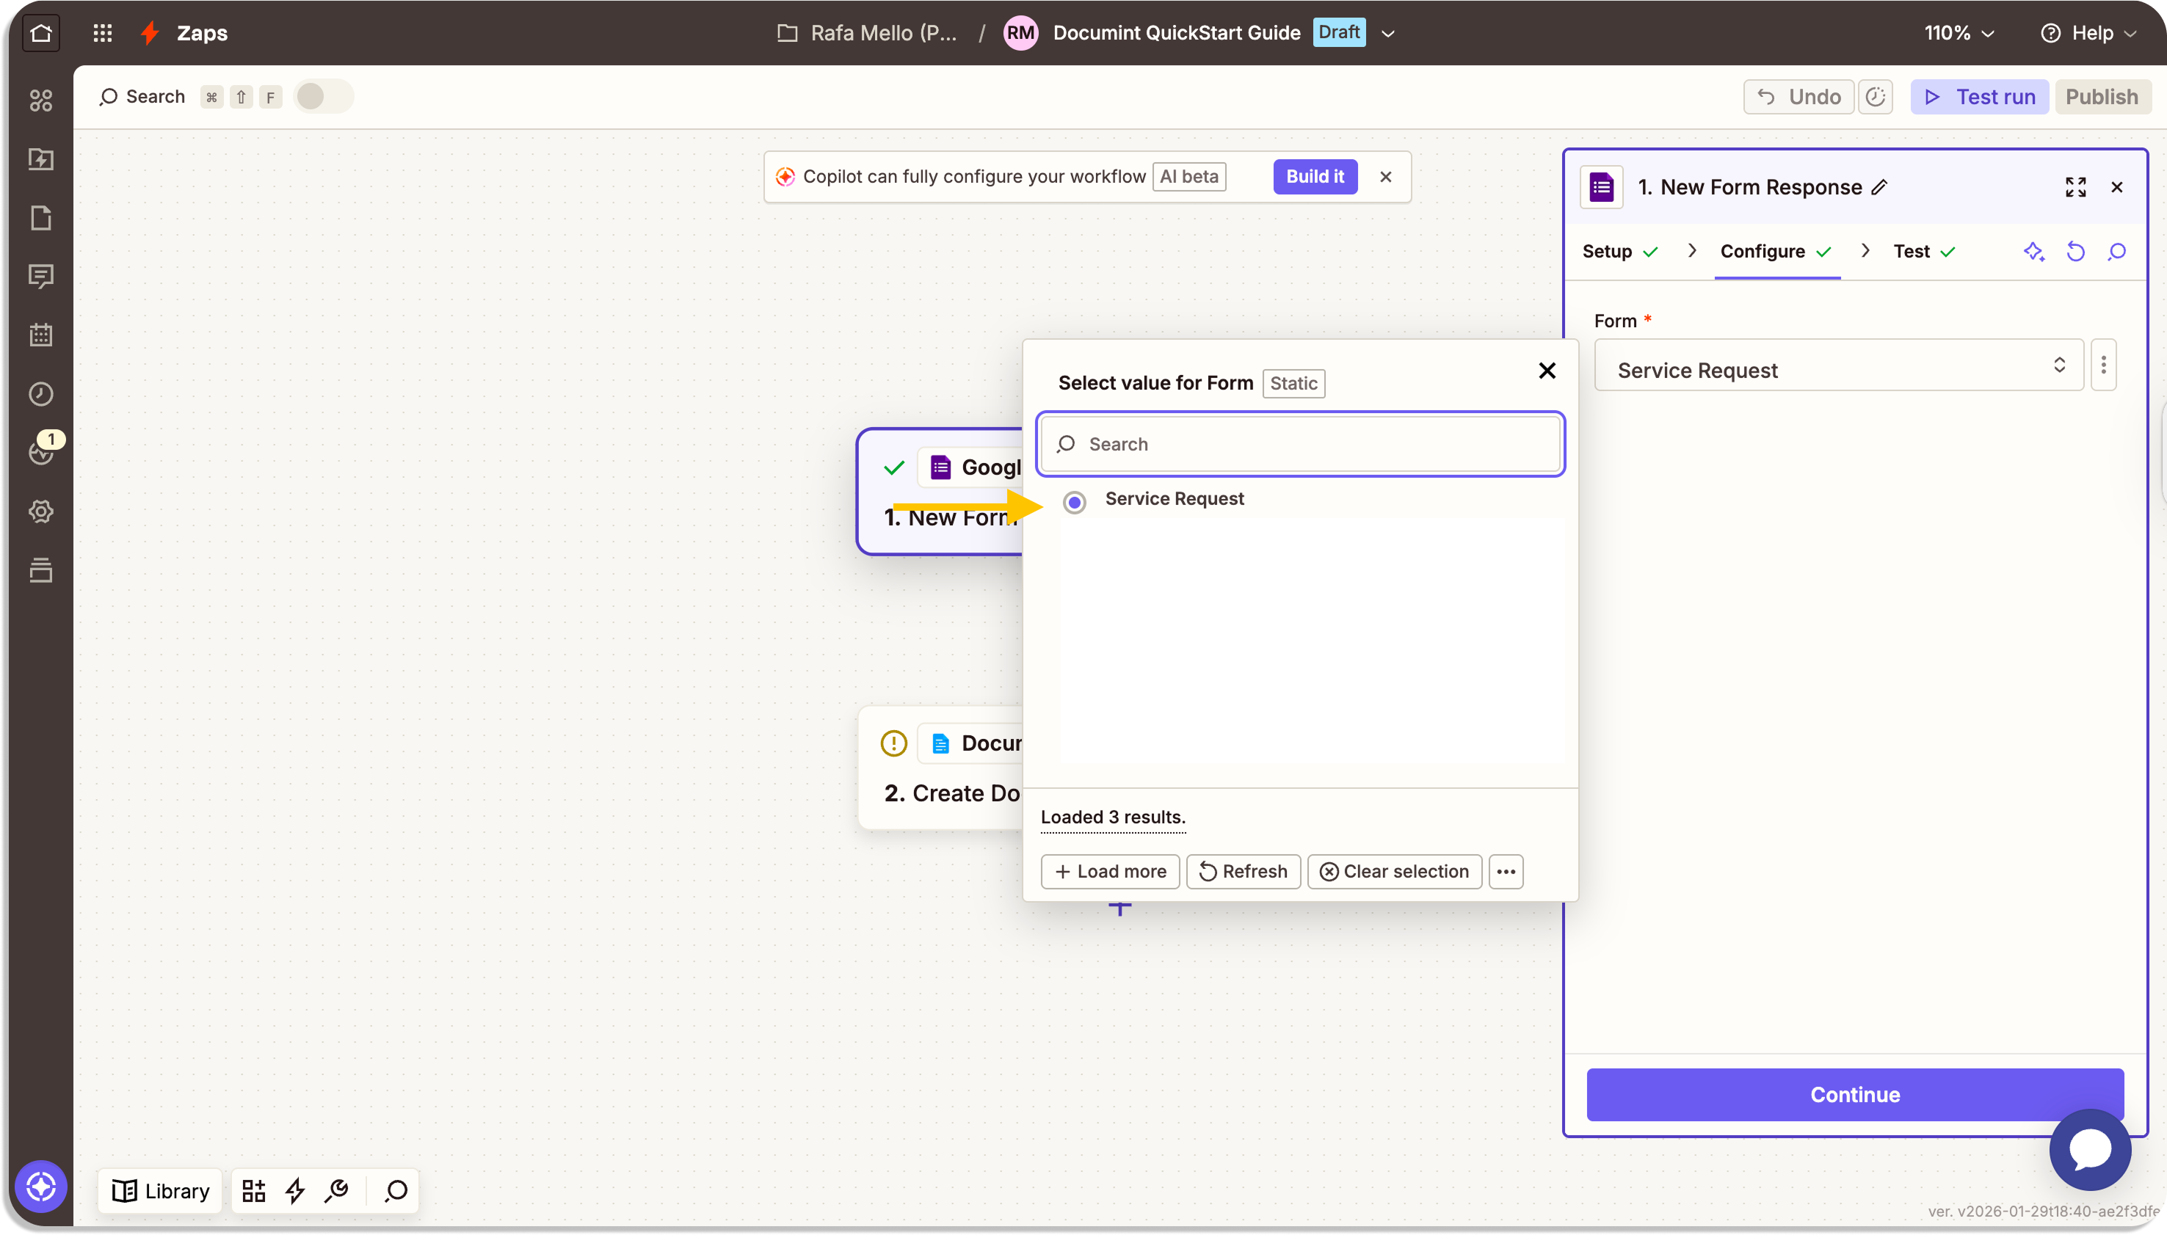The height and width of the screenshot is (1235, 2167).
Task: Select the Service Request radio option
Action: point(1074,502)
